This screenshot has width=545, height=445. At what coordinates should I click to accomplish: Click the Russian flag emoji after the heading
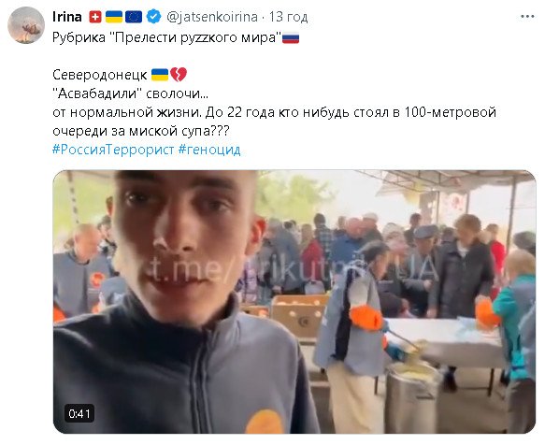click(291, 38)
